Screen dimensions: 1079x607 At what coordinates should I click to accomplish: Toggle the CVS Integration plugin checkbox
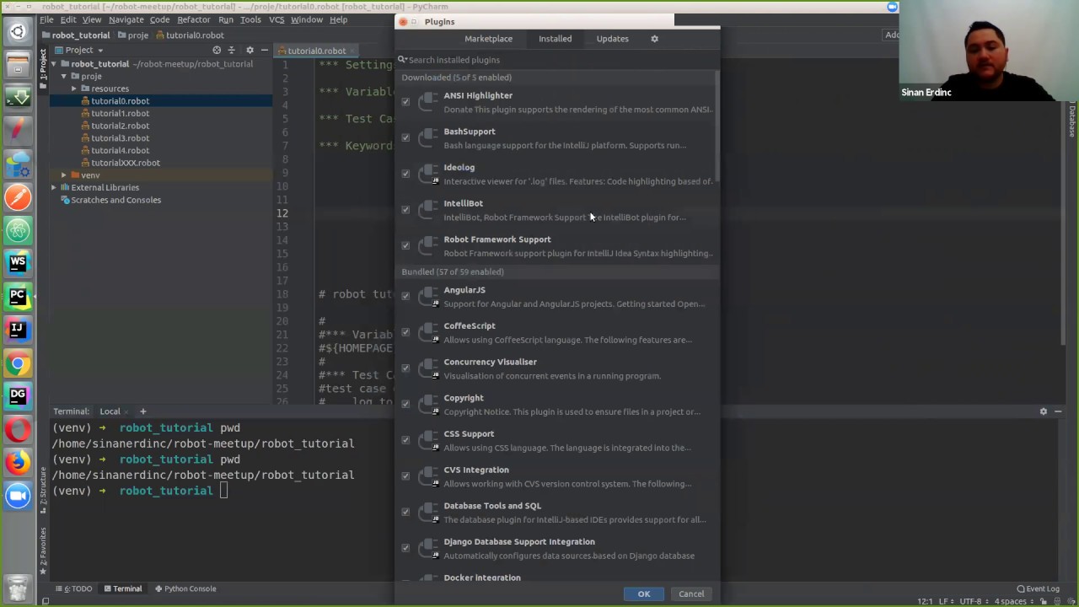pos(405,476)
